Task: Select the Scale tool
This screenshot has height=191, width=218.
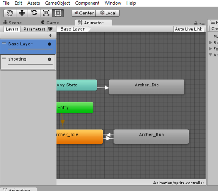Action: 46,13
